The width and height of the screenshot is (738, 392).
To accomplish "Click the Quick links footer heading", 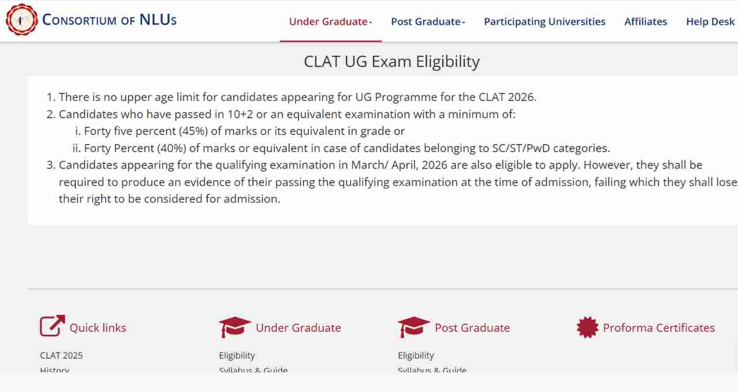I will pos(98,327).
